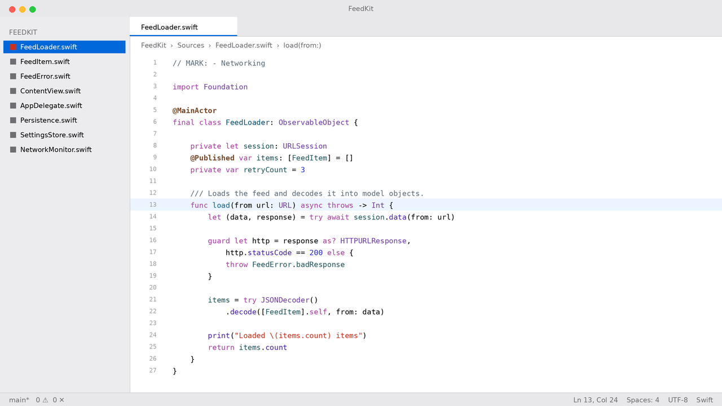Click the @Published attribute on line 9
The image size is (722, 406).
tap(212, 158)
